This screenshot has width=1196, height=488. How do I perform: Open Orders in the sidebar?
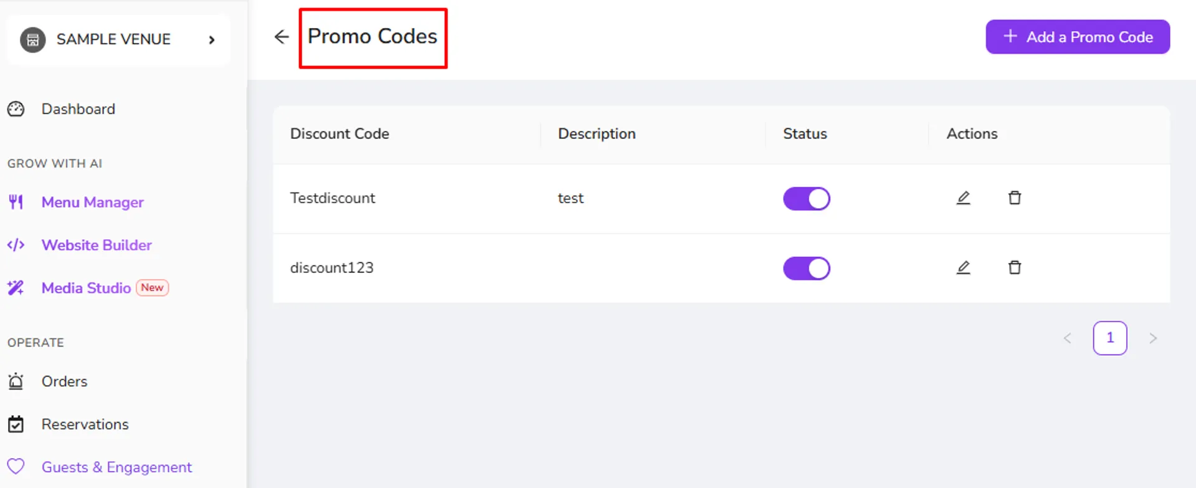pyautogui.click(x=64, y=381)
